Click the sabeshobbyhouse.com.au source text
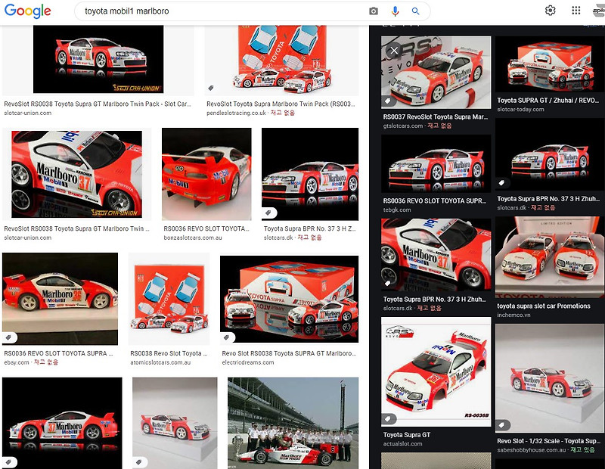This screenshot has height=469, width=605. pyautogui.click(x=532, y=450)
